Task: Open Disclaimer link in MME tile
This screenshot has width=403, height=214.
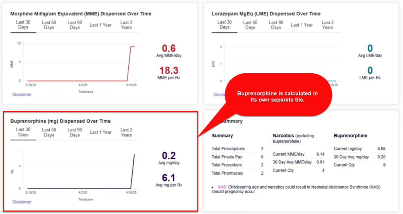Action: [22, 94]
